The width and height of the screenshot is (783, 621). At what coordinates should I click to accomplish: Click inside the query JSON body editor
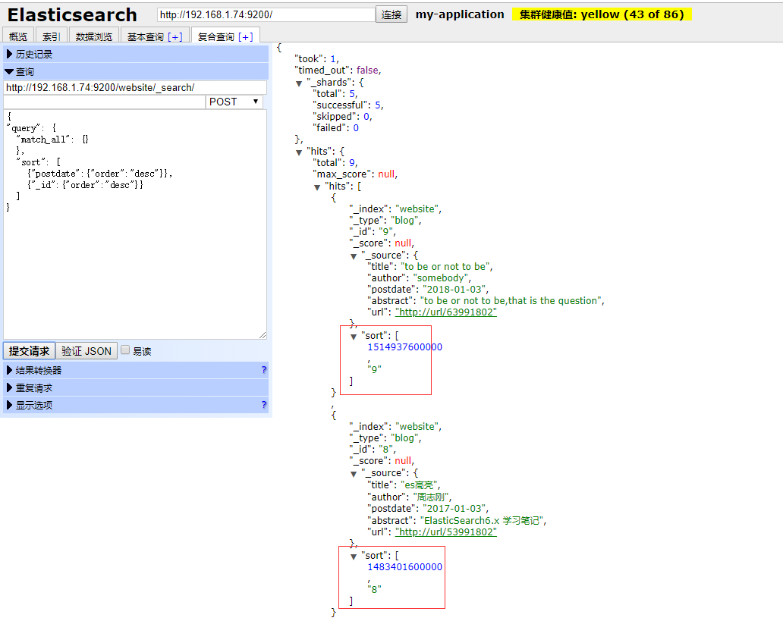(135, 224)
